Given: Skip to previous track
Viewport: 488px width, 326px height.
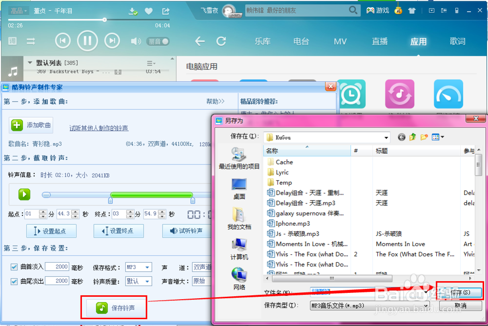Looking at the screenshot, I should click(62, 41).
